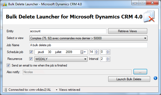Select the month juillet in date field

[x=58, y=52]
